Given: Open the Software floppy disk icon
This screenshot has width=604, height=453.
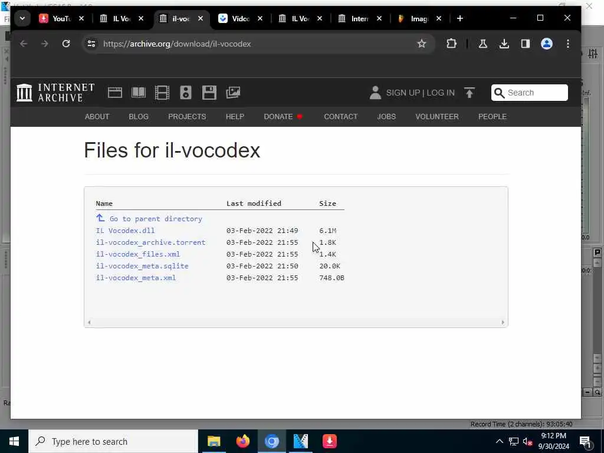Looking at the screenshot, I should [x=209, y=93].
